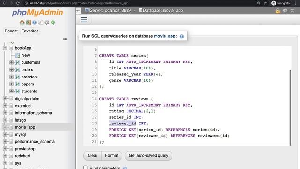Open browser three-dot menu
The width and height of the screenshot is (300, 169).
pyautogui.click(x=295, y=3)
